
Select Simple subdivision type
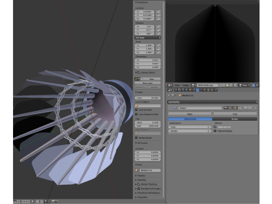coord(235,119)
